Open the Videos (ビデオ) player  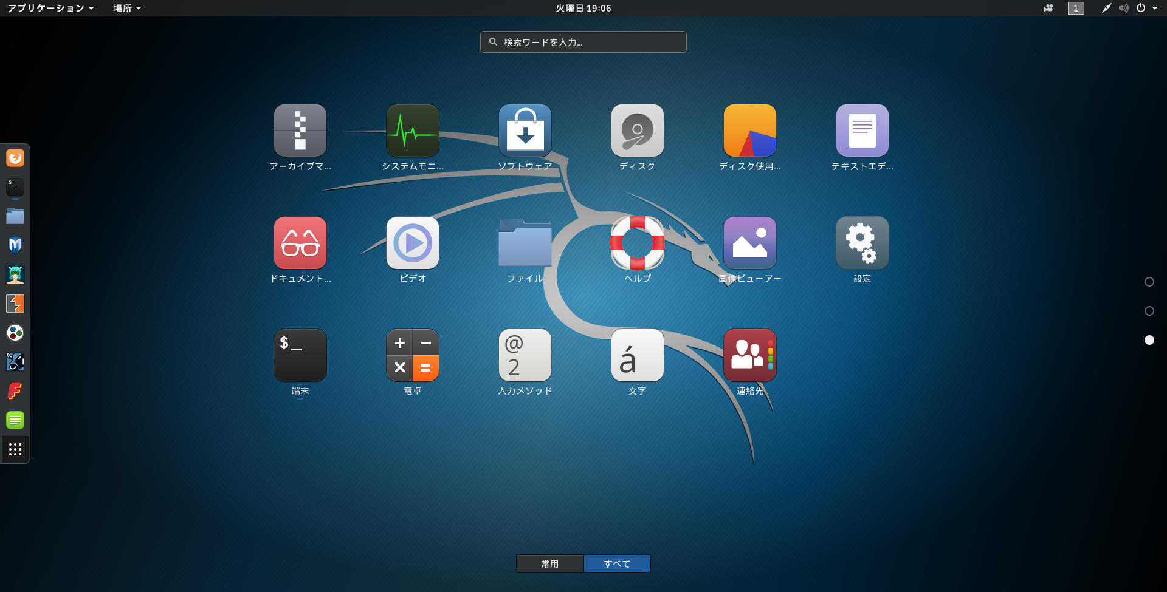click(413, 243)
